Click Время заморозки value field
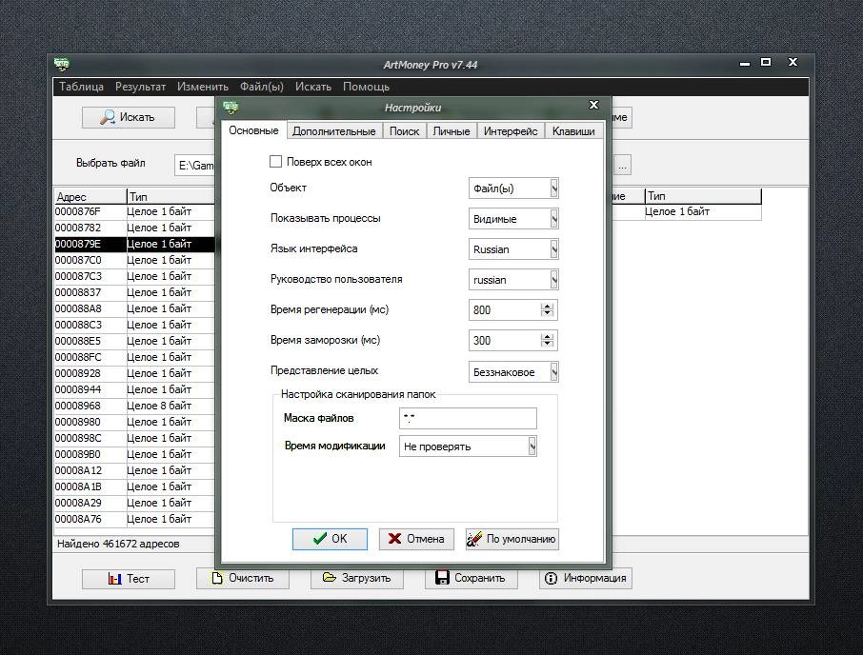 coord(504,341)
